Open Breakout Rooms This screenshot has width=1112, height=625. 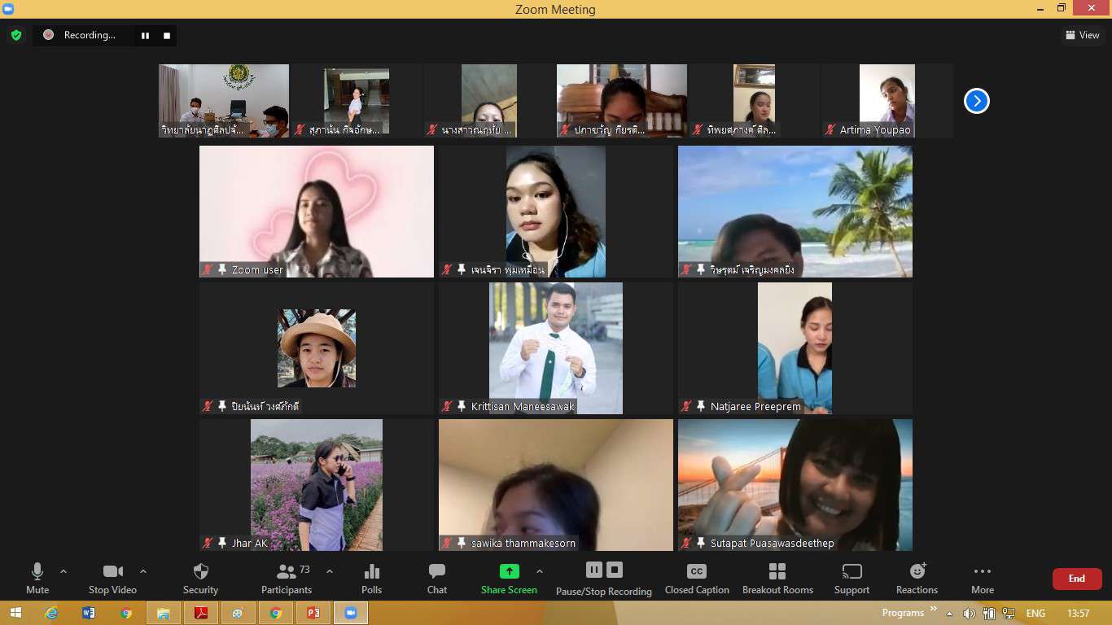[777, 579]
